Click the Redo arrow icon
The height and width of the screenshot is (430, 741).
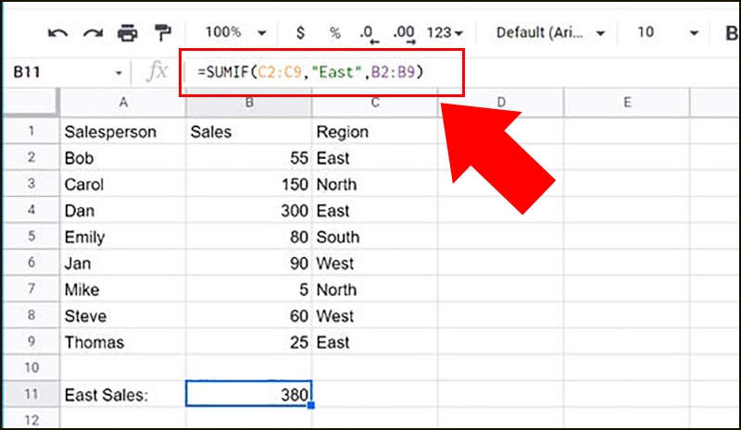92,33
